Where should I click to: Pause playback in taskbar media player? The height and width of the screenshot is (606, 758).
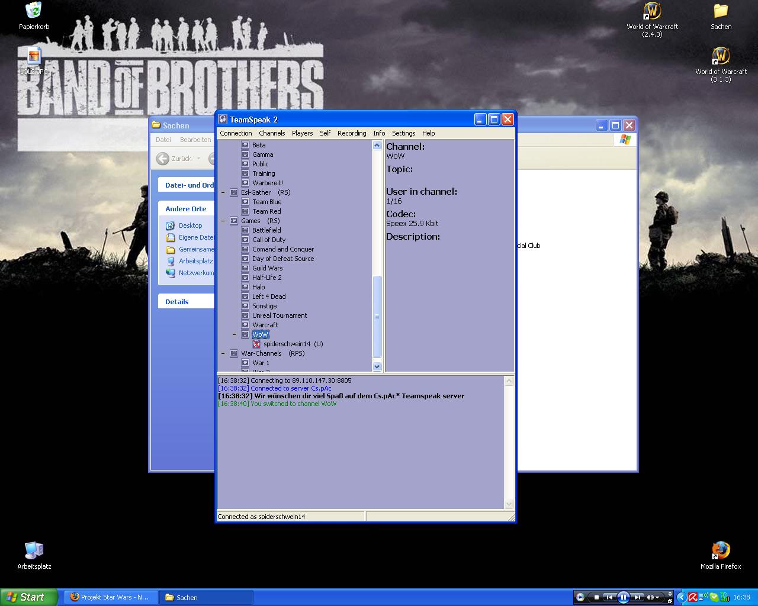click(x=623, y=597)
